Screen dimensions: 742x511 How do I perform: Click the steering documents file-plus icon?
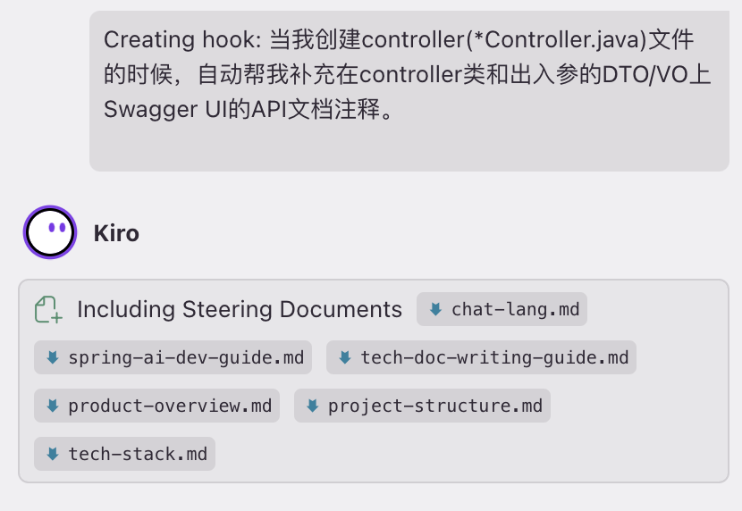click(x=48, y=310)
